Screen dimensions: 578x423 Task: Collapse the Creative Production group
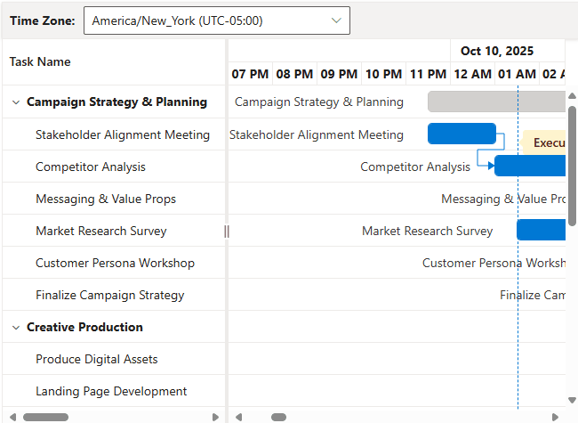pos(15,328)
